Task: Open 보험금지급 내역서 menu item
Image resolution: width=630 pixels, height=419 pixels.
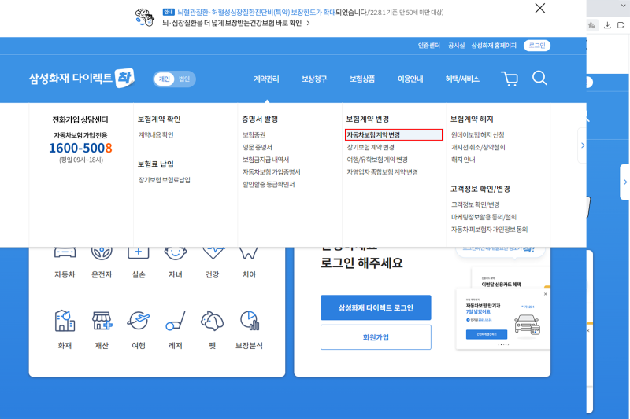Action: tap(265, 160)
